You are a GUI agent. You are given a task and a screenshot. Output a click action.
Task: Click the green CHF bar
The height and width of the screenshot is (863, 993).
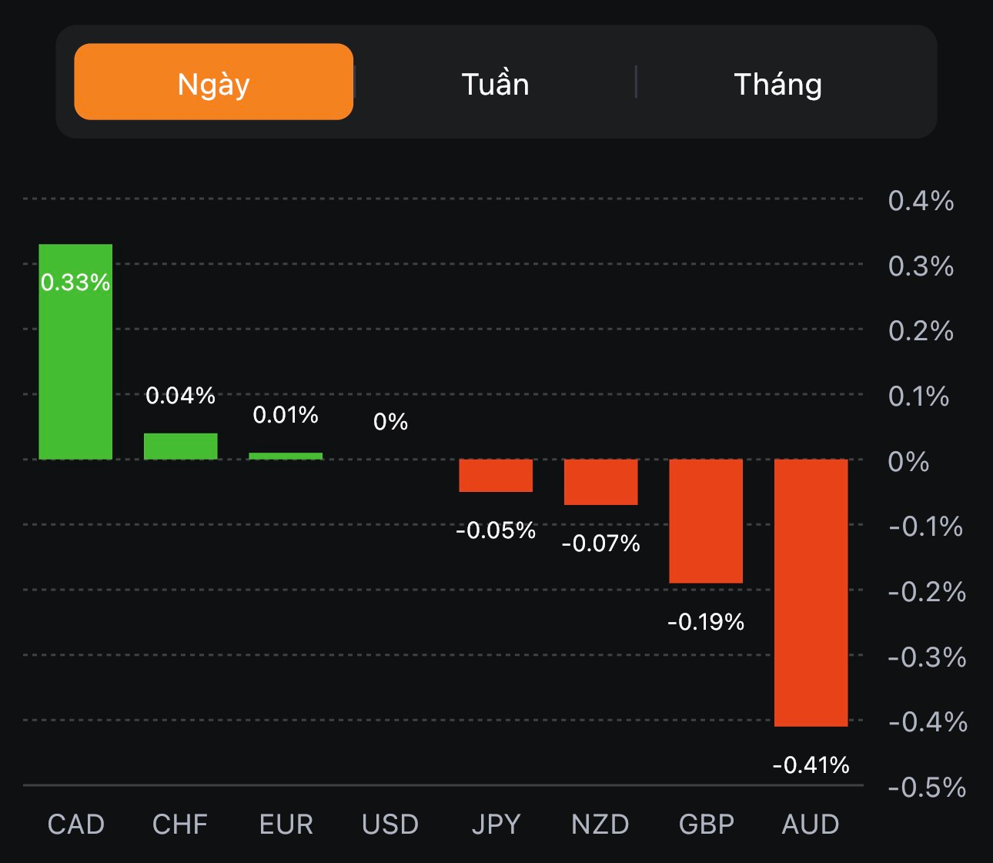tap(181, 447)
